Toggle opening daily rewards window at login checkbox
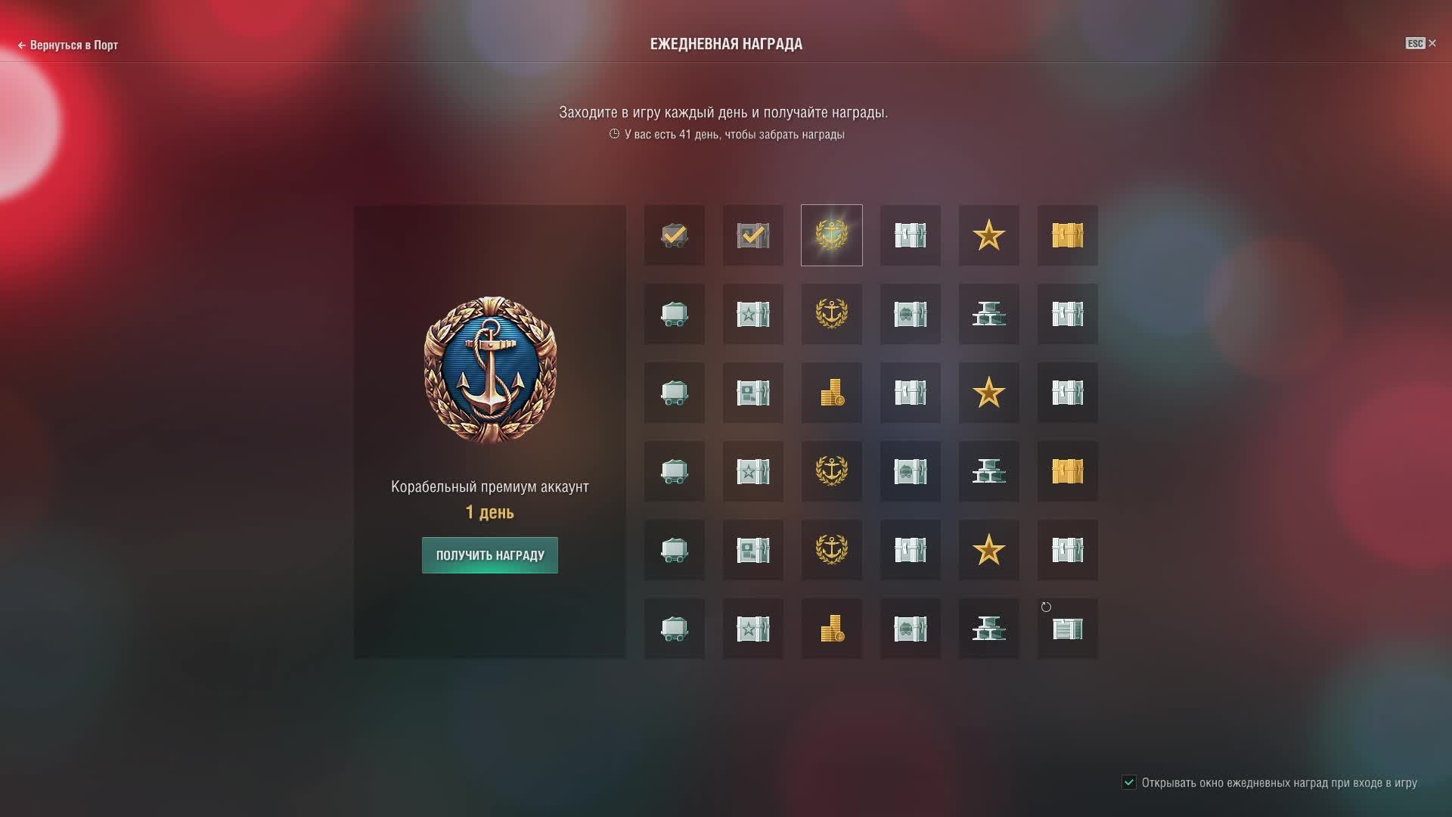1452x817 pixels. click(x=1129, y=782)
